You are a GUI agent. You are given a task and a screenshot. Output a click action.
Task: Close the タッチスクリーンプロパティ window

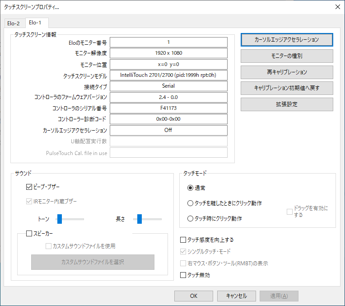(x=337, y=6)
